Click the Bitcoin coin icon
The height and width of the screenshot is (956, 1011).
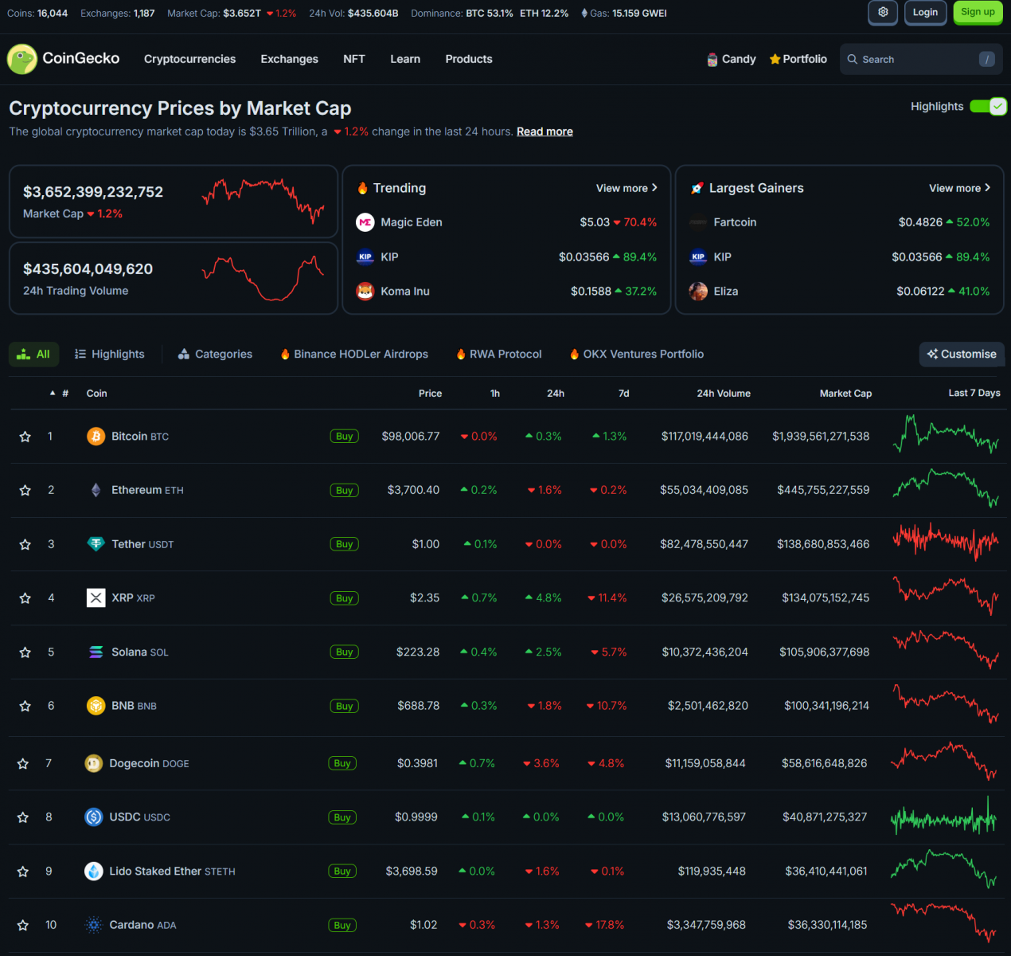pos(96,437)
